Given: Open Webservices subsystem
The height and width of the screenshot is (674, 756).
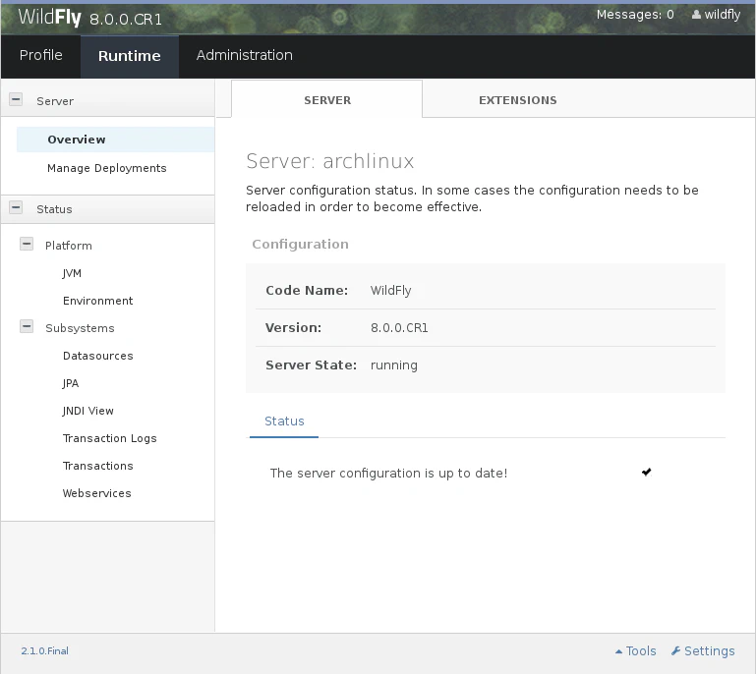Looking at the screenshot, I should pyautogui.click(x=96, y=493).
